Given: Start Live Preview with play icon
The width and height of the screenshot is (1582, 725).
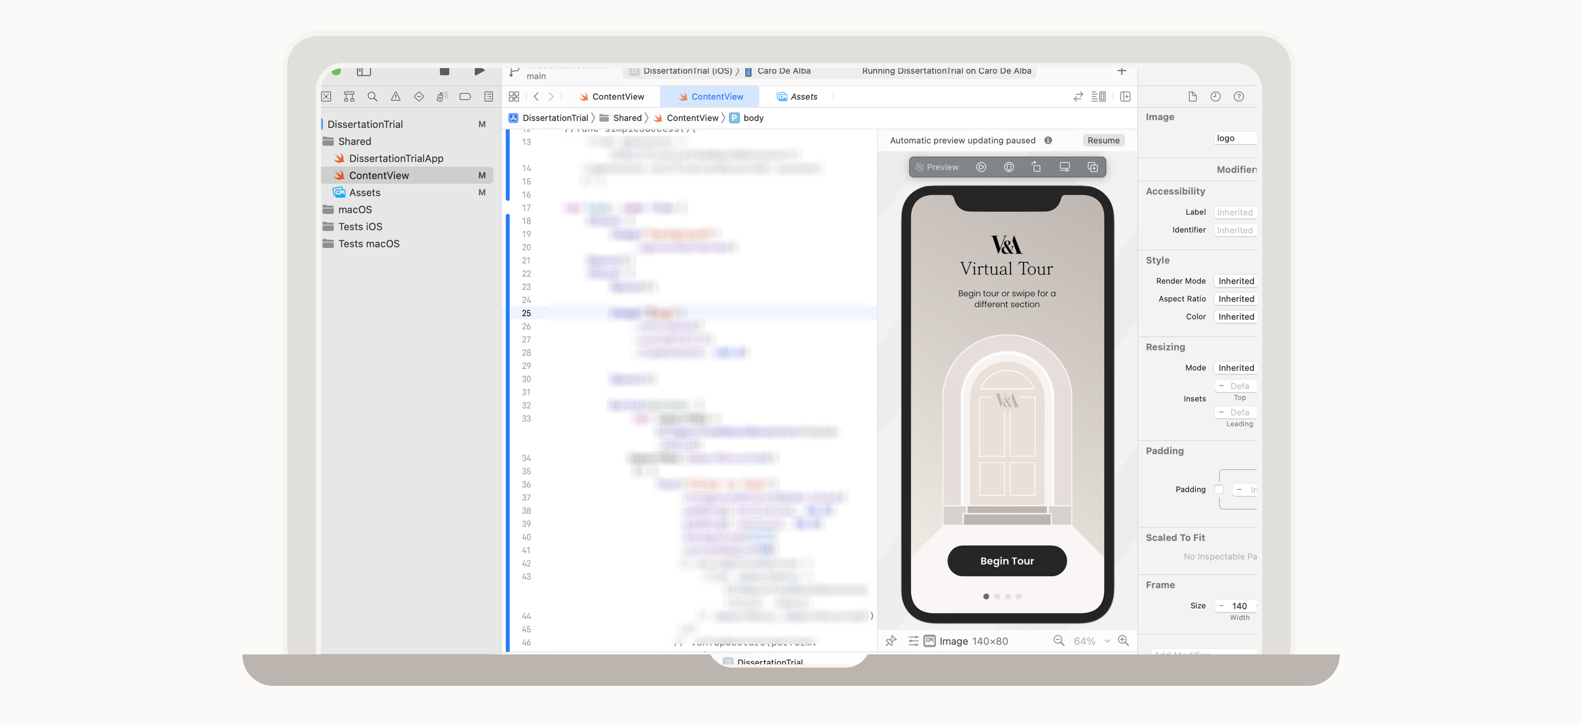Looking at the screenshot, I should [981, 167].
